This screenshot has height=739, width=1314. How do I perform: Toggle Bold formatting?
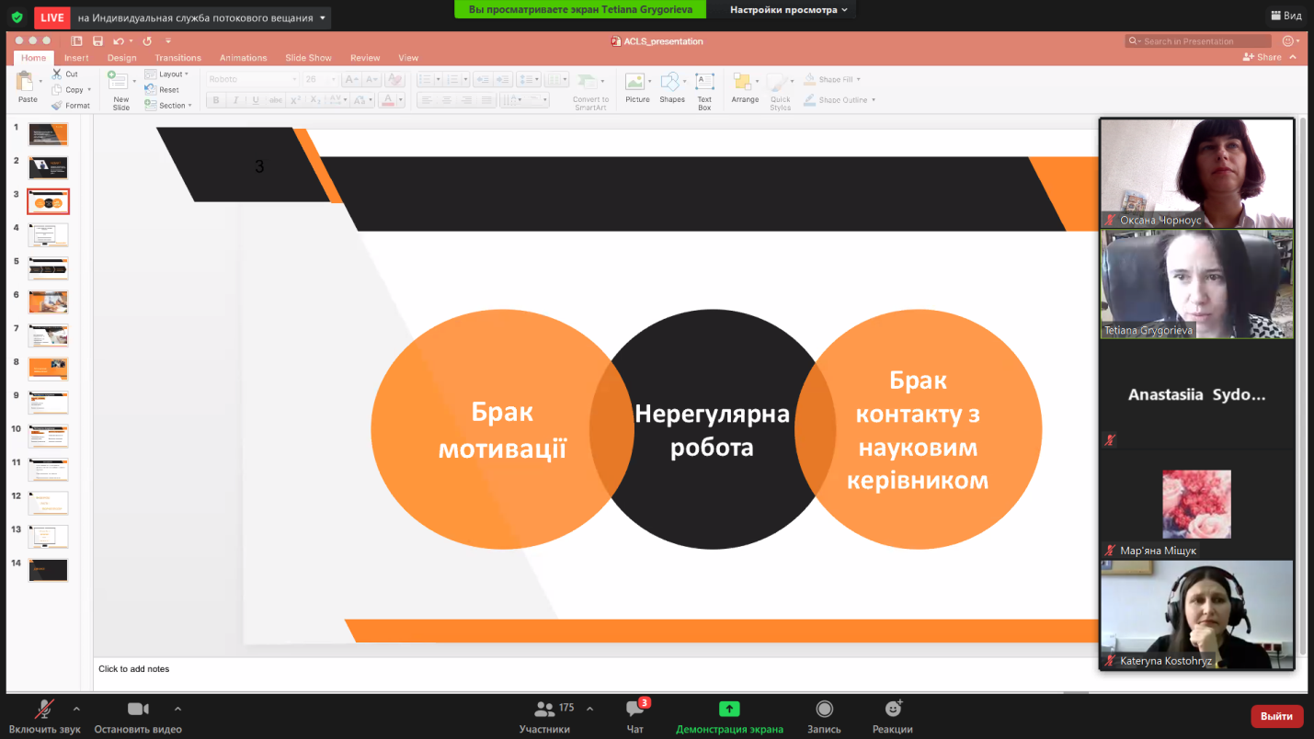216,100
